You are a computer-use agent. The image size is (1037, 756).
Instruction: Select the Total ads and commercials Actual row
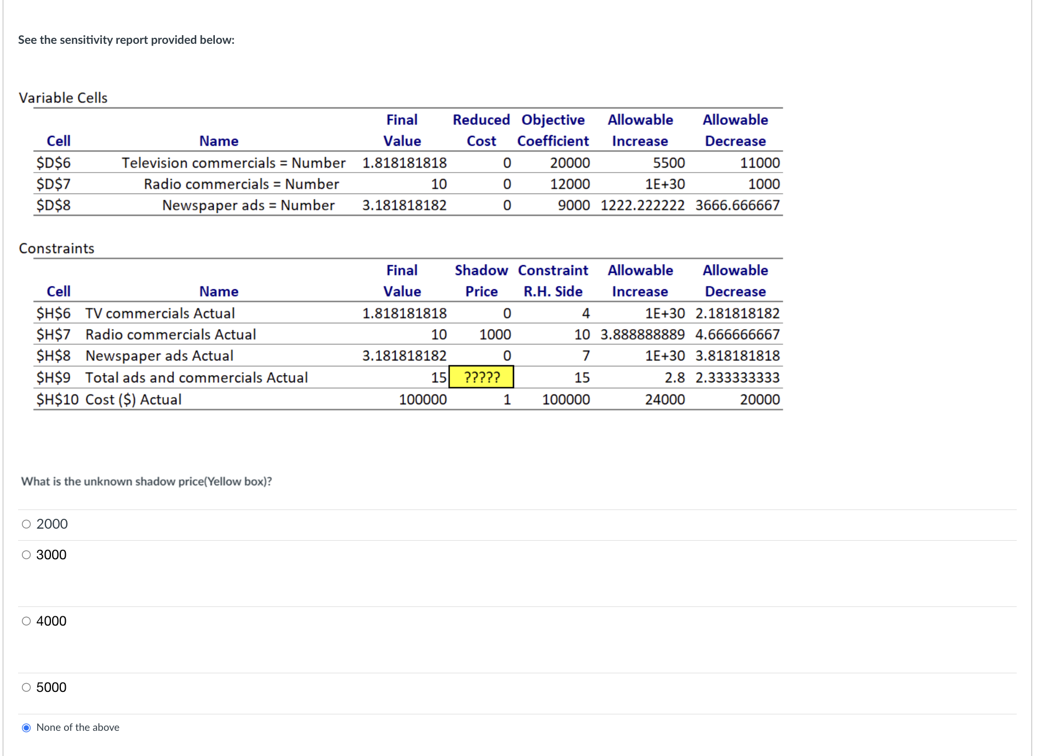pyautogui.click(x=196, y=377)
